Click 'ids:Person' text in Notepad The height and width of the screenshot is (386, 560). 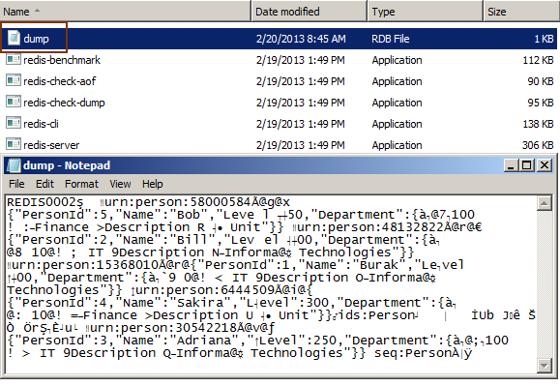coord(376,315)
